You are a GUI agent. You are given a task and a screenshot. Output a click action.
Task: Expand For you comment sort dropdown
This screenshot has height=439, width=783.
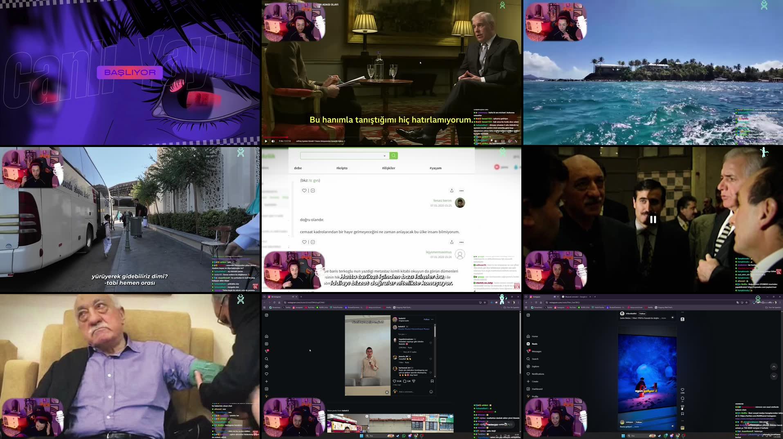tap(403, 334)
